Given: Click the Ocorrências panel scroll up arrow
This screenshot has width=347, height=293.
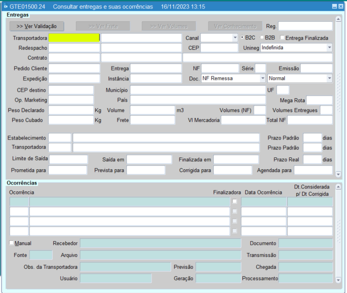Looking at the screenshot, I should tap(338, 187).
